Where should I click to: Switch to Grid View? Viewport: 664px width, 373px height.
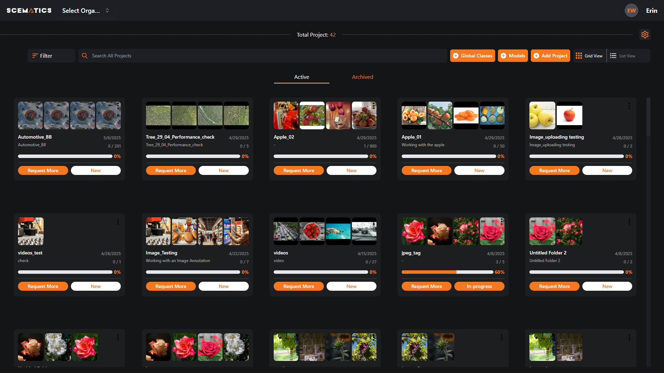click(589, 56)
